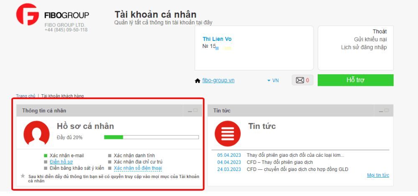418x196 pixels.
Task: Click the Điền bảng khảo sát ý kiến box
Action: 46,168
